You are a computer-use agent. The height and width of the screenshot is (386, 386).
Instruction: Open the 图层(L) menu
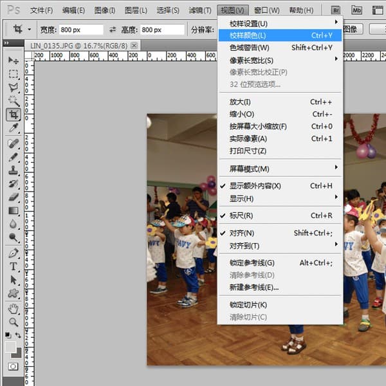136,10
